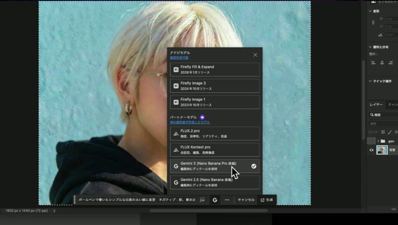398x225 pixels.
Task: Open the Google model selector in prompt bar
Action: [215, 200]
